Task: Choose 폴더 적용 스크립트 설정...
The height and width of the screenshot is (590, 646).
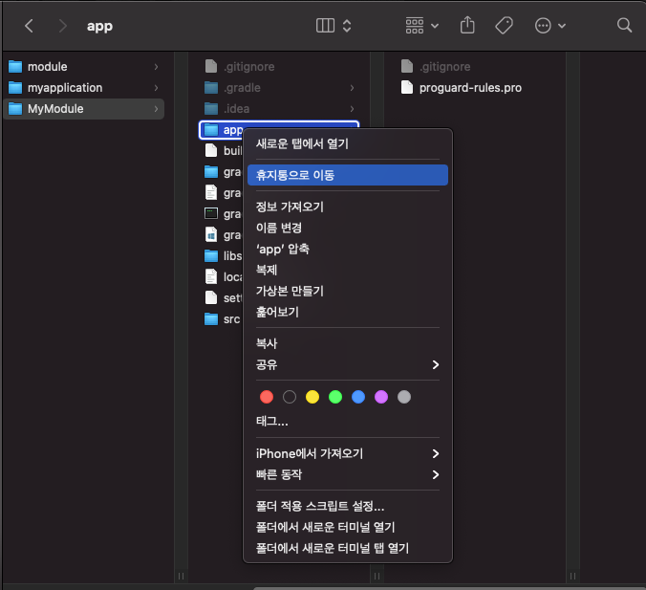Action: pyautogui.click(x=348, y=506)
